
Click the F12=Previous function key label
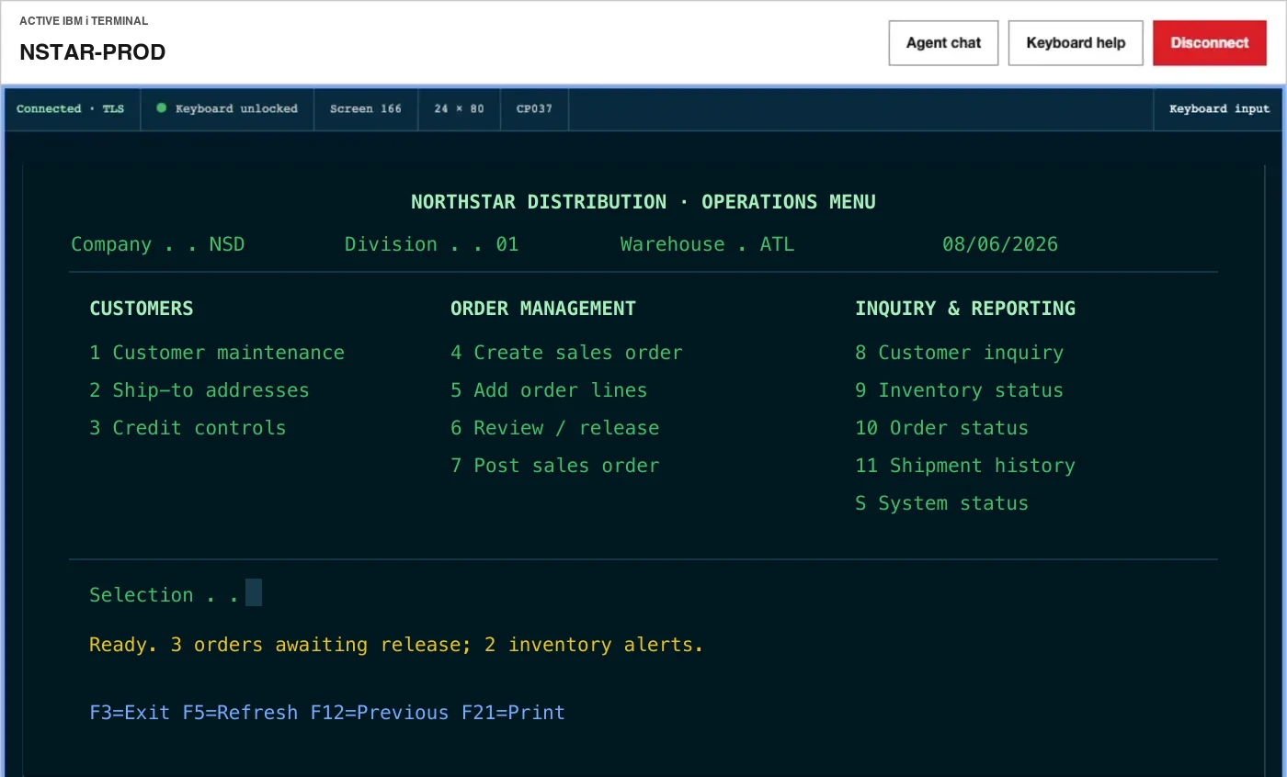[380, 713]
